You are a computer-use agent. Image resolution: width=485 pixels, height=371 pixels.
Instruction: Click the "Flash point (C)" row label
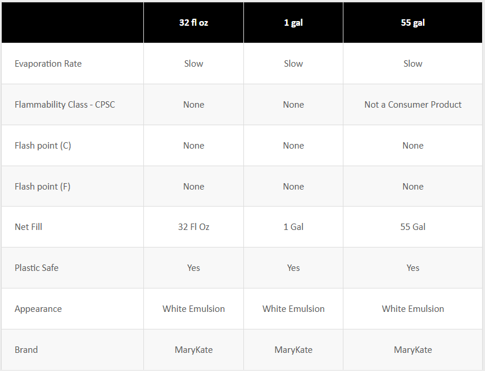point(43,146)
